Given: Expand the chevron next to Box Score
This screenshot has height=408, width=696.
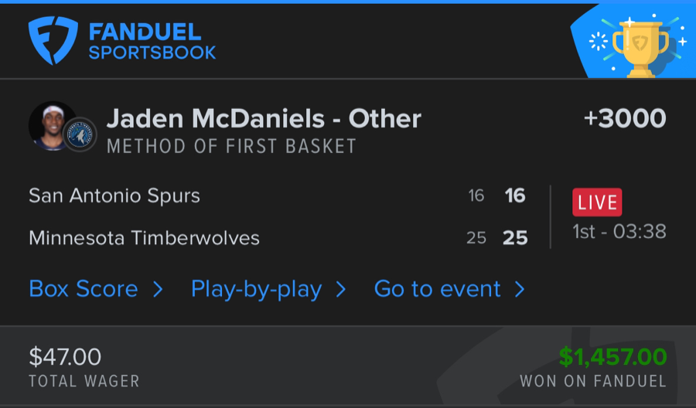Looking at the screenshot, I should tap(158, 289).
